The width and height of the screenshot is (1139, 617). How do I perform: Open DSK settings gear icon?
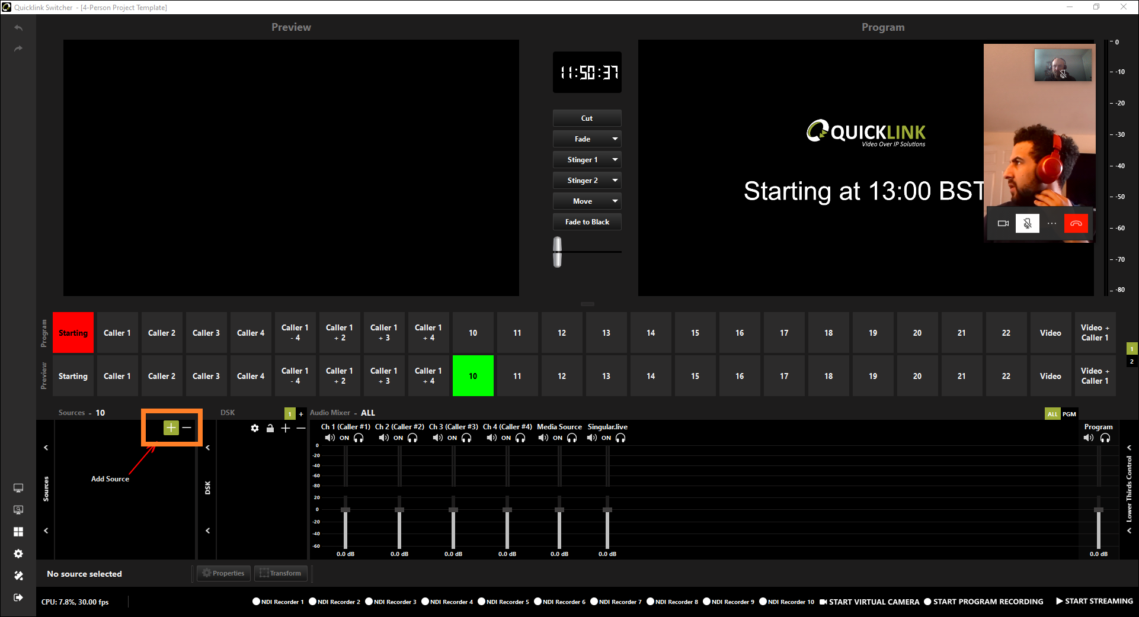pyautogui.click(x=255, y=428)
